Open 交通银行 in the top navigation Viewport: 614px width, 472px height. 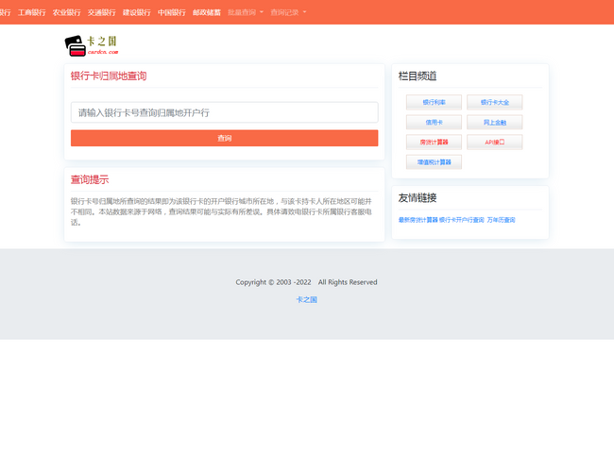coord(102,12)
